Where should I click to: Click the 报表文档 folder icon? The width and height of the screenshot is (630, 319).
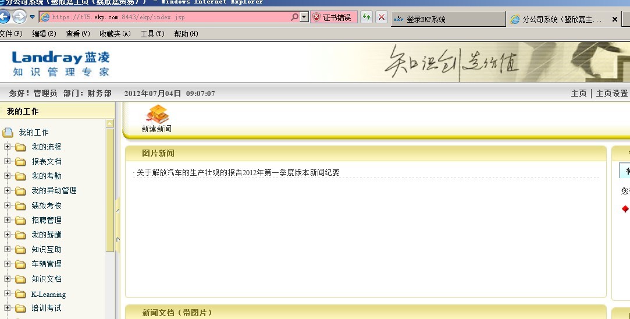20,162
